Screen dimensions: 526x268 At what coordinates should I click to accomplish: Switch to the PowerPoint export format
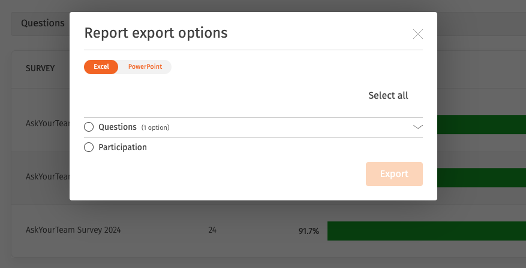click(145, 66)
